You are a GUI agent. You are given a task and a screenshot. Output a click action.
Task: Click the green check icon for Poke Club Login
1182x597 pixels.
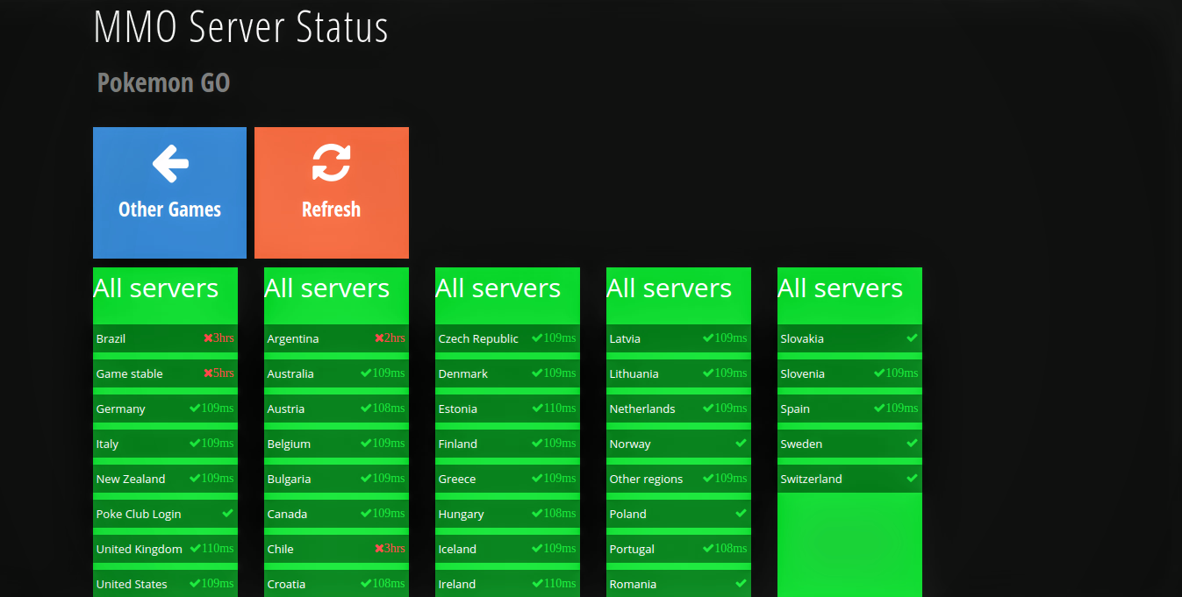[x=228, y=513]
